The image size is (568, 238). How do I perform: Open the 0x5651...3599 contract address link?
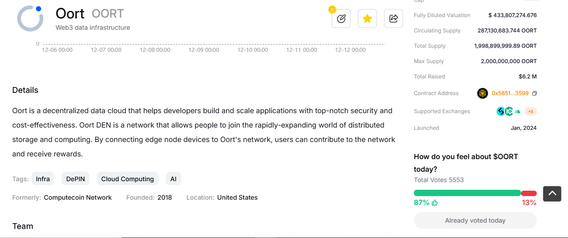pyautogui.click(x=510, y=93)
